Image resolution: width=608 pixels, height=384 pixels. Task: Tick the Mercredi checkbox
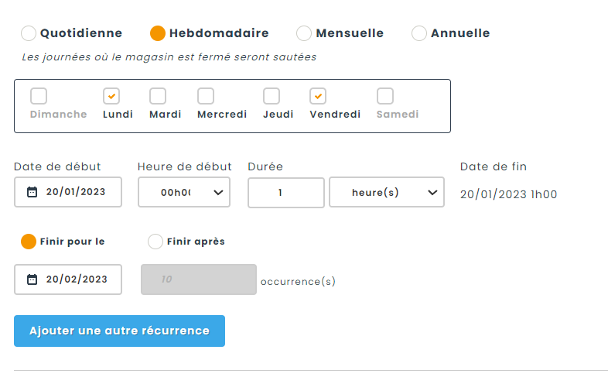(206, 96)
